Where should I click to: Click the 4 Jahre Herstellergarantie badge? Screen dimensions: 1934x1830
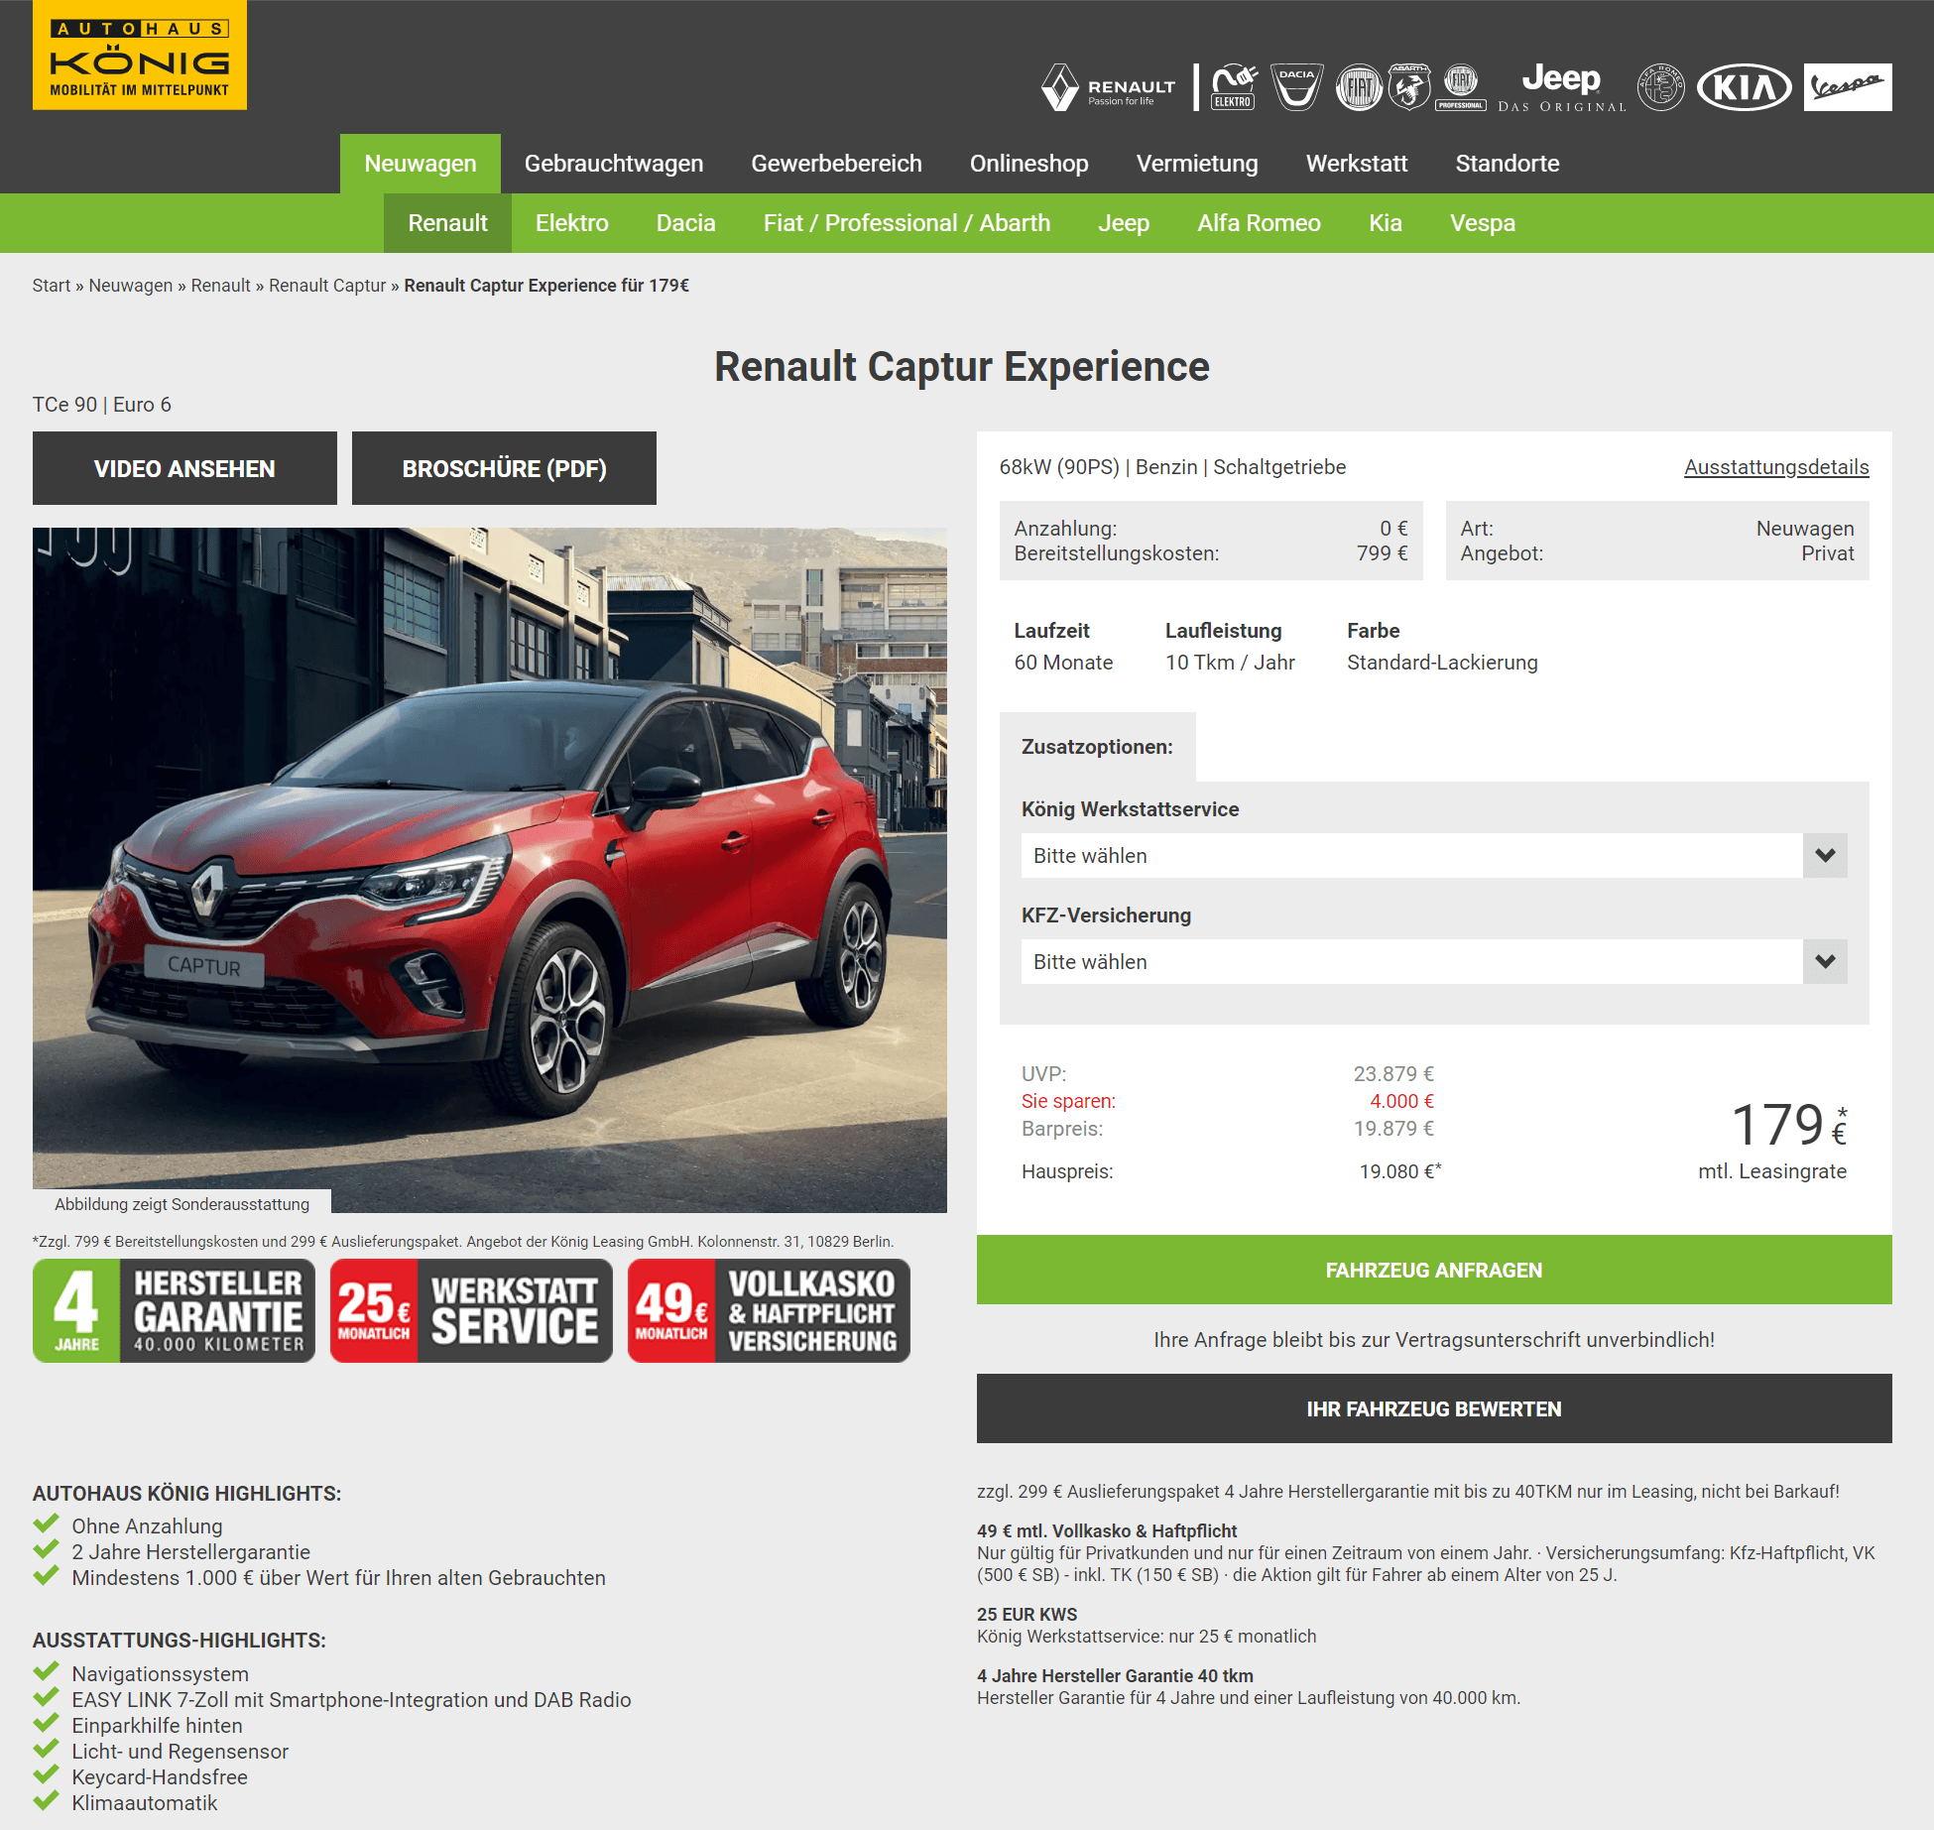pos(175,1310)
